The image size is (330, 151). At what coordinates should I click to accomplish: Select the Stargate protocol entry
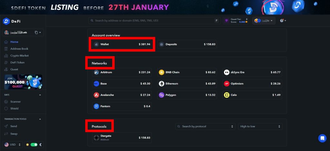(122, 138)
